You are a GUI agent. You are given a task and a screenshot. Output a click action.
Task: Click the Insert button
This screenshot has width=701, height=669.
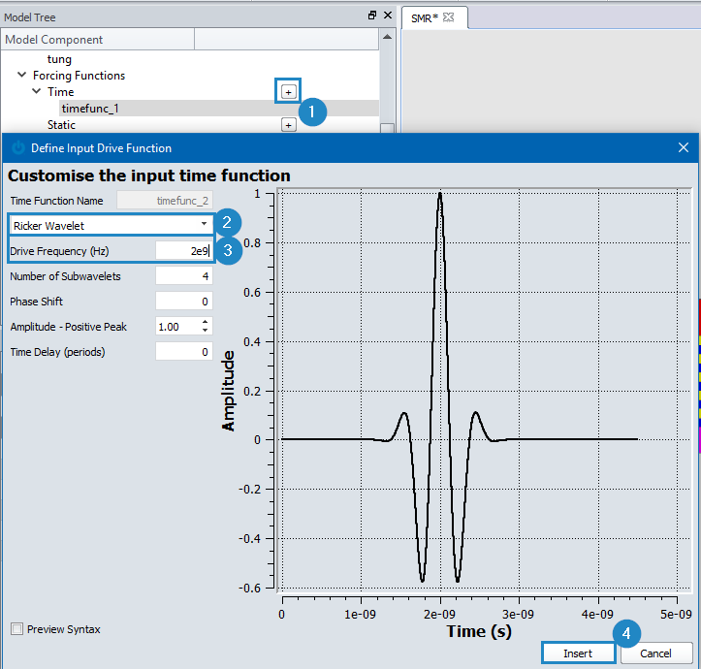[x=578, y=653]
